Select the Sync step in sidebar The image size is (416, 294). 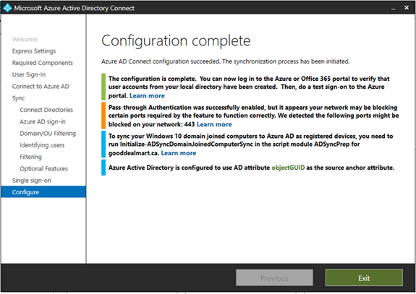(x=18, y=98)
